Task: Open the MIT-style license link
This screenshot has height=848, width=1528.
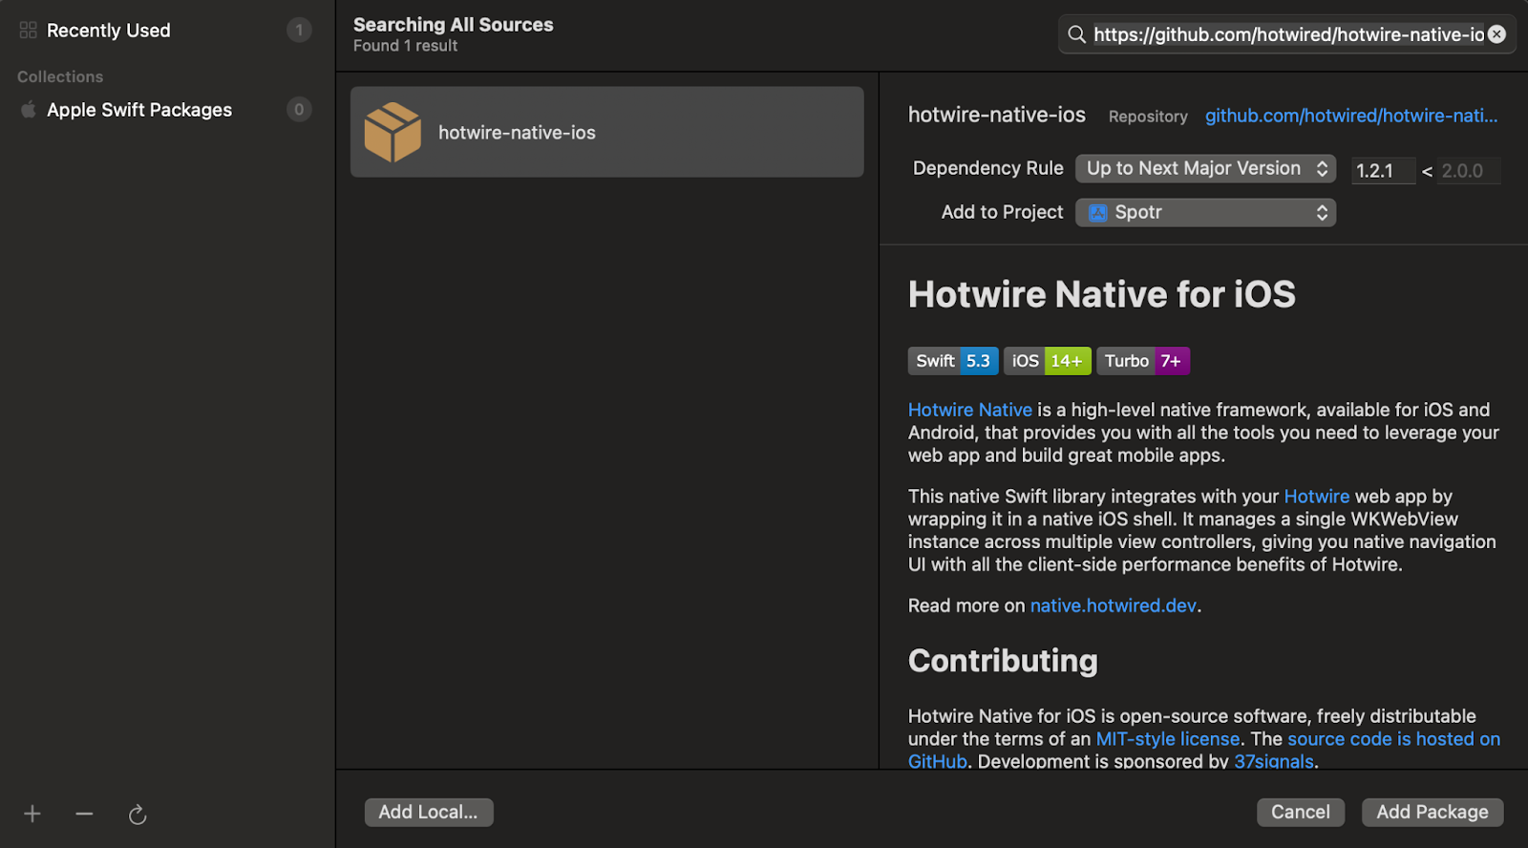Action: coord(1168,739)
